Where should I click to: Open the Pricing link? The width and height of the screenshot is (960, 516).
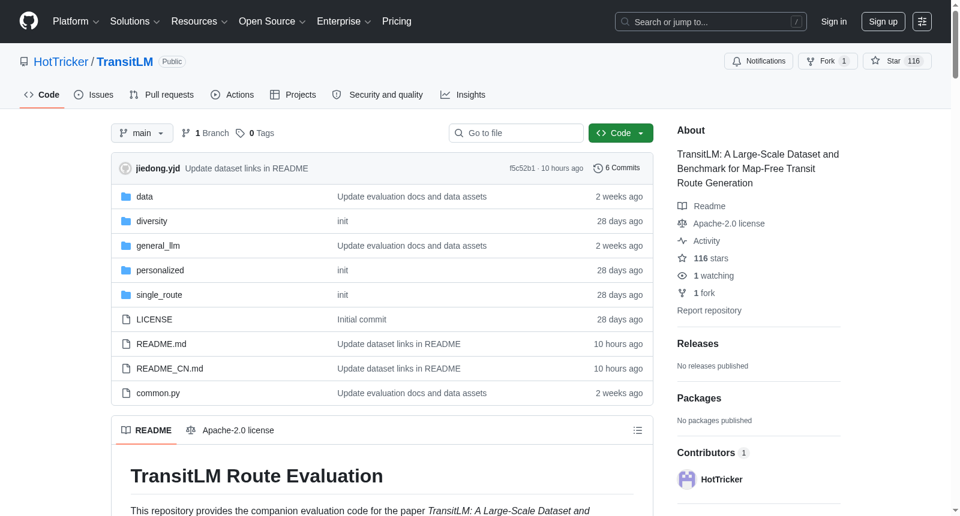pyautogui.click(x=397, y=22)
